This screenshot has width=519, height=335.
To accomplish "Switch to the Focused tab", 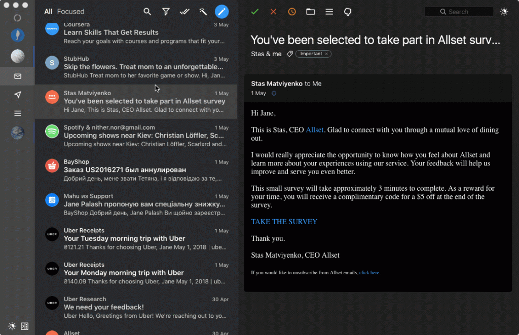I will point(70,11).
